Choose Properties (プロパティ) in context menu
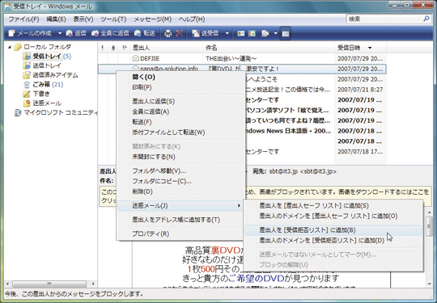The image size is (437, 303). click(x=180, y=234)
